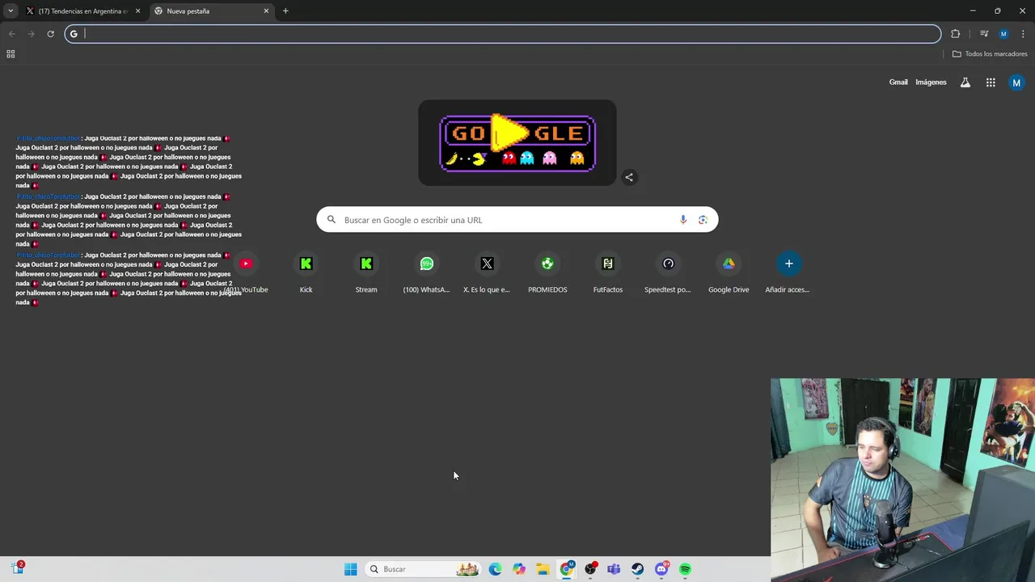1035x582 pixels.
Task: Click the Añadir acceso directo plus button
Action: (788, 264)
